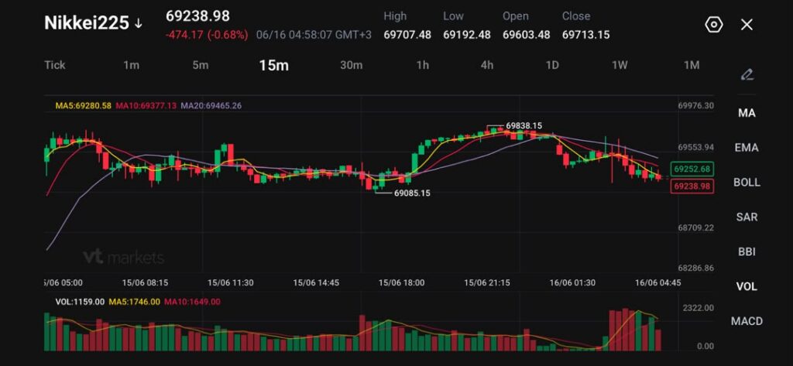Click the 68709.22 price axis label

coord(696,228)
